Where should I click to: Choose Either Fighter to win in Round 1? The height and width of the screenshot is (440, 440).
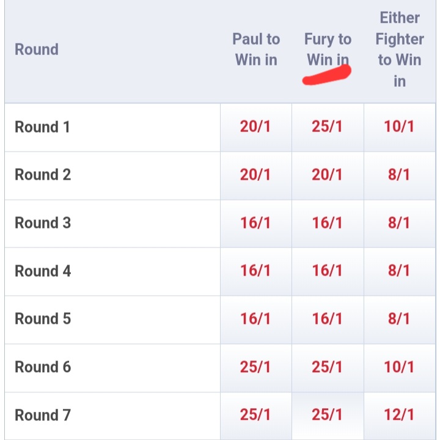click(x=400, y=127)
